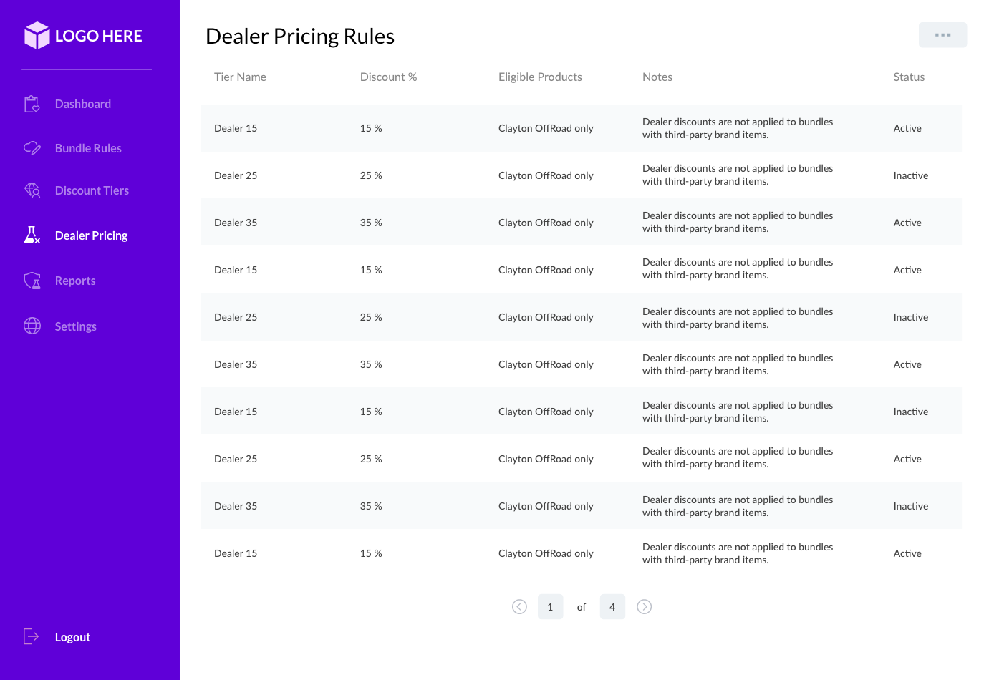
Task: Click the Discount Tiers gem icon
Action: point(32,190)
